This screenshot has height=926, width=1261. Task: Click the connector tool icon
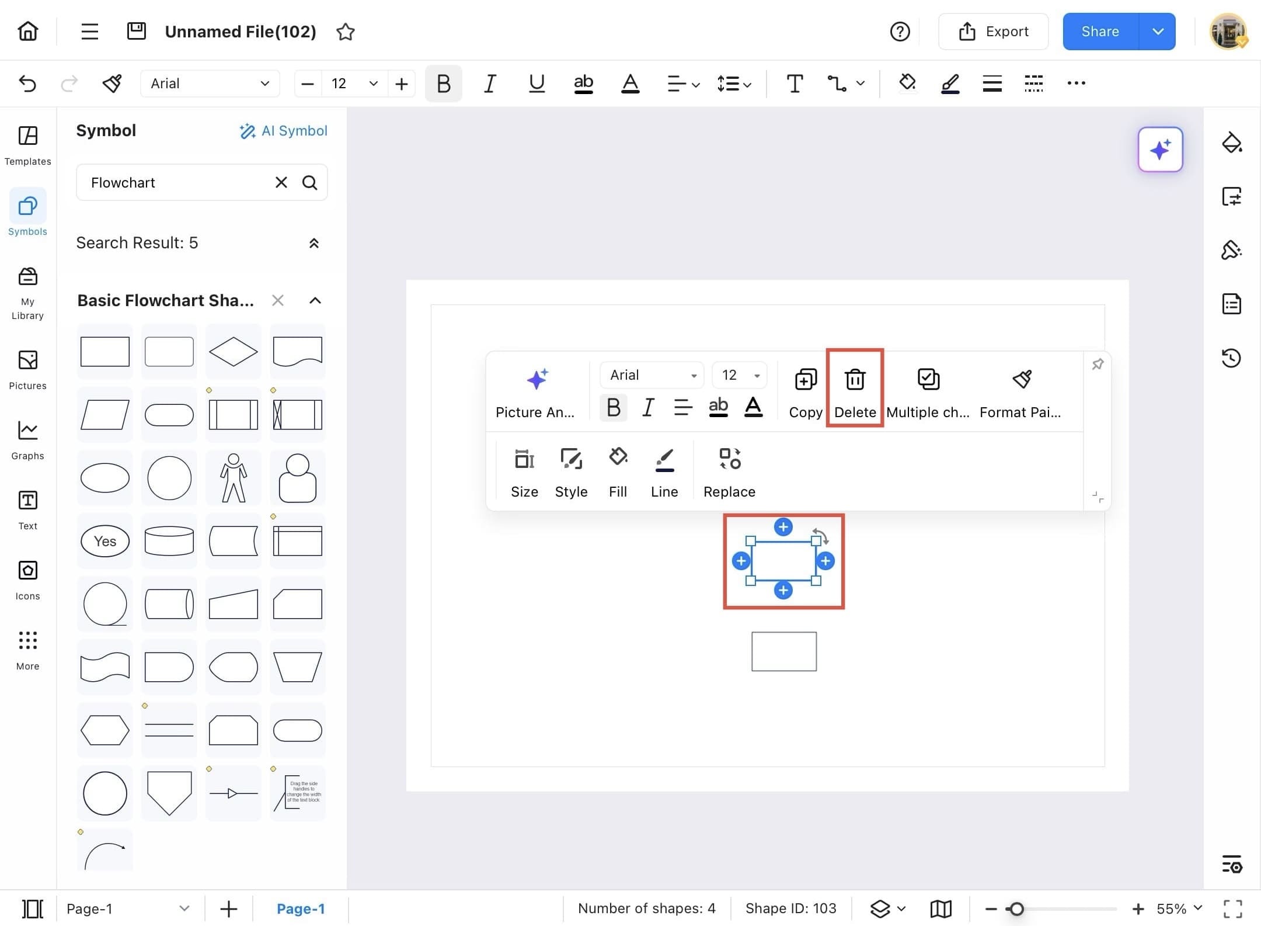point(837,84)
